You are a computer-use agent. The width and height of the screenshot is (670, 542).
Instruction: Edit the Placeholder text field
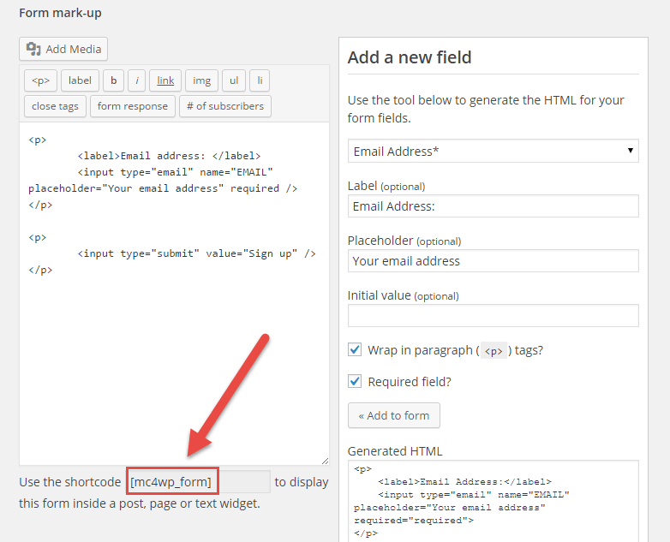(x=494, y=261)
